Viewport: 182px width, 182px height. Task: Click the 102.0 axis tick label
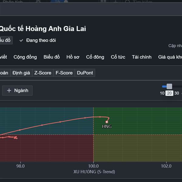coord(166,166)
